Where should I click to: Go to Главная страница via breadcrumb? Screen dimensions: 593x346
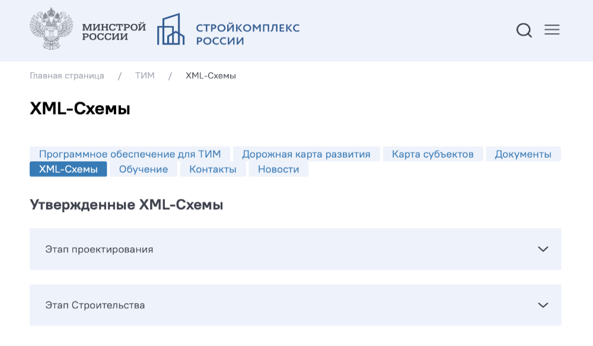[67, 75]
